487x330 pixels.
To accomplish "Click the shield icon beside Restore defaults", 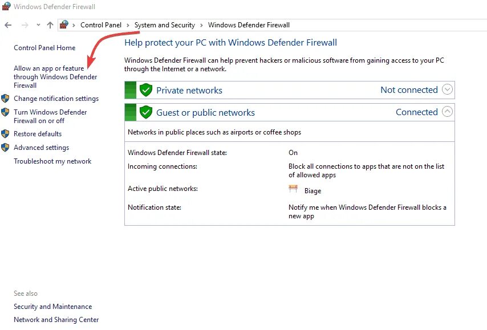I will pos(5,134).
